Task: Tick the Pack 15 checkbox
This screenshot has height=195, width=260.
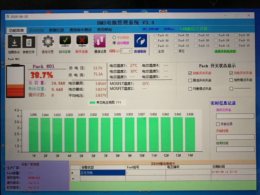Action: pos(236,46)
